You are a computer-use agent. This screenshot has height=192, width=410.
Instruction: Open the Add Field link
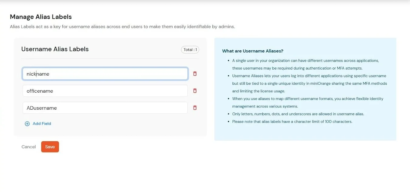[42, 124]
